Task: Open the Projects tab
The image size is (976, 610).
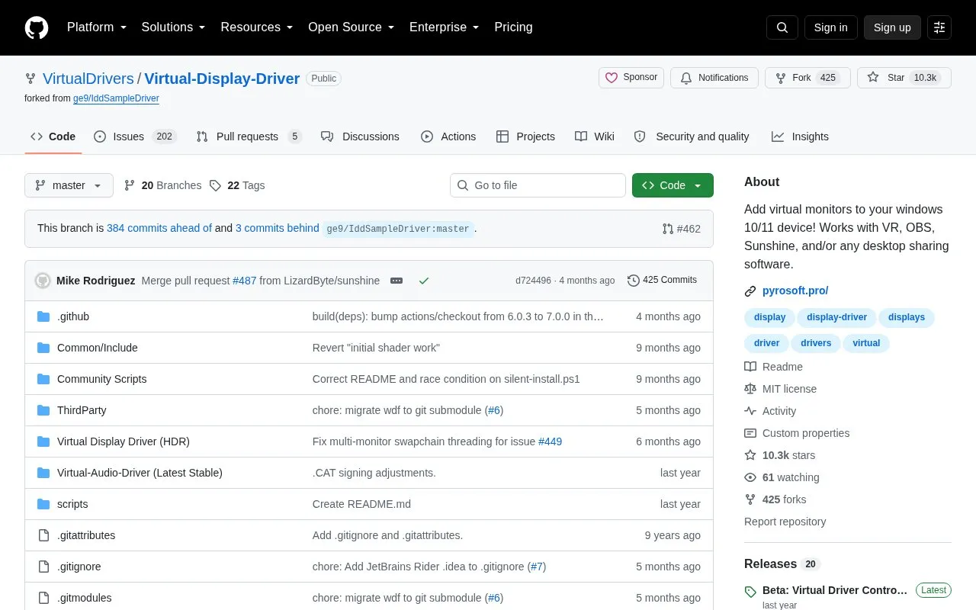Action: (x=525, y=136)
